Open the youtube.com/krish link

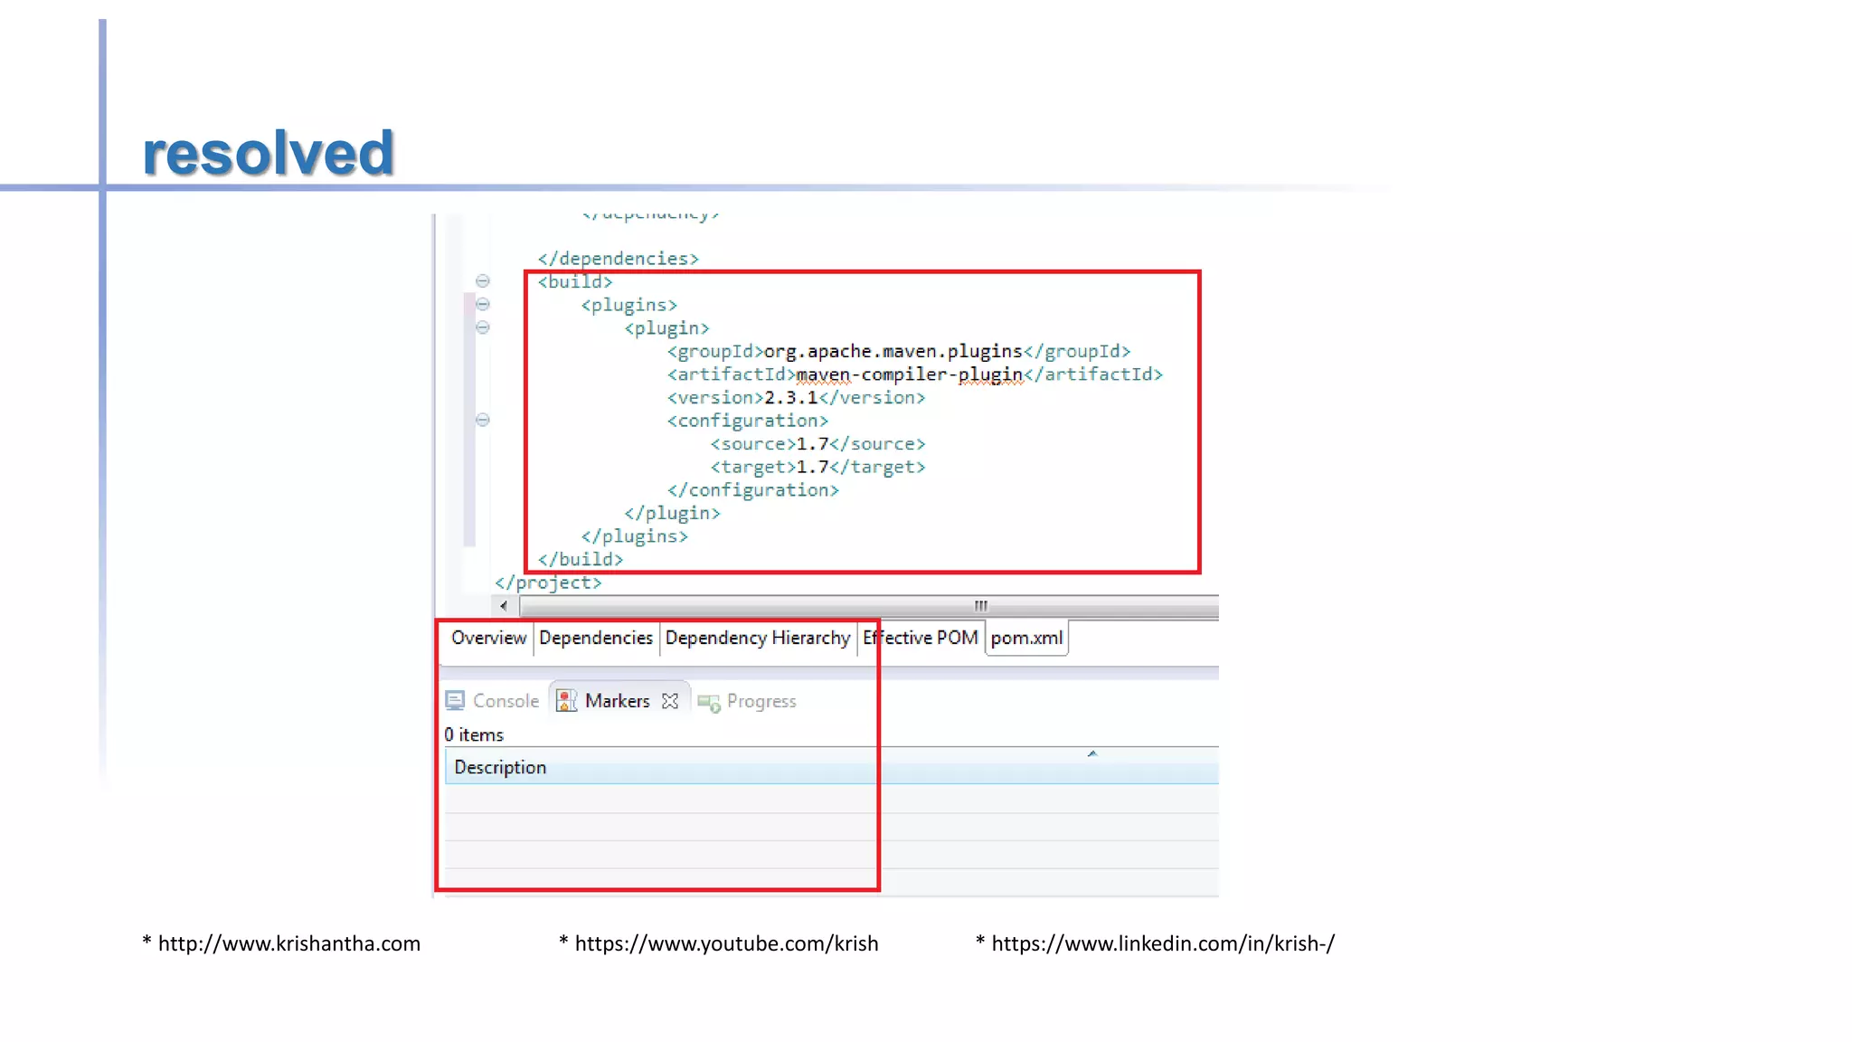[726, 943]
